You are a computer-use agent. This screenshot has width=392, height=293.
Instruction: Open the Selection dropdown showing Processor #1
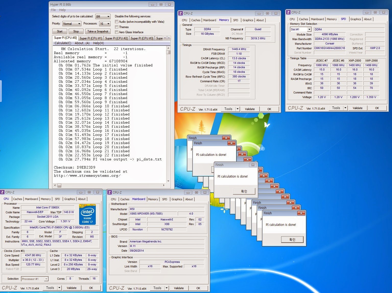pos(35,279)
